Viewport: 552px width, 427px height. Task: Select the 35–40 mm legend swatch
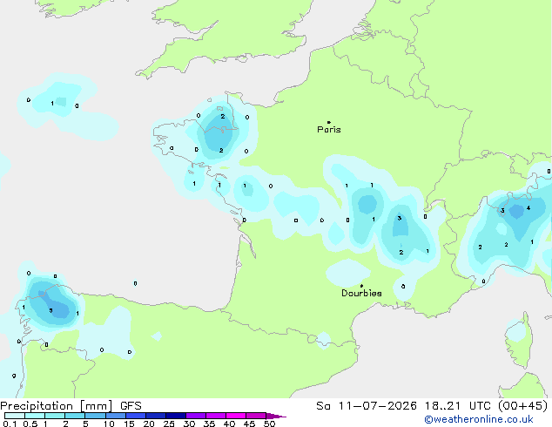point(216,416)
